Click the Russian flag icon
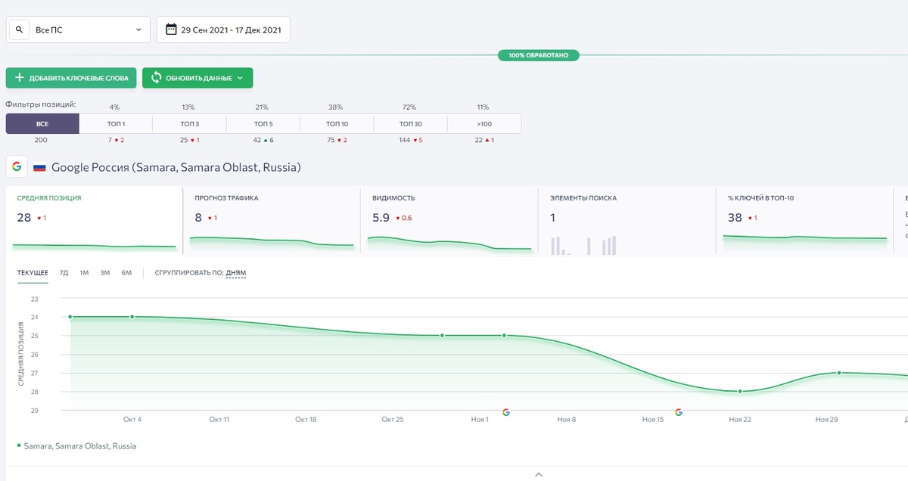 pyautogui.click(x=39, y=167)
